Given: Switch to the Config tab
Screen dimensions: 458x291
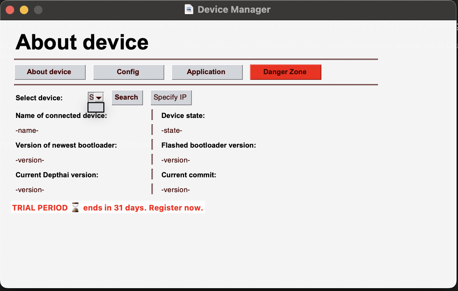Looking at the screenshot, I should (x=128, y=72).
